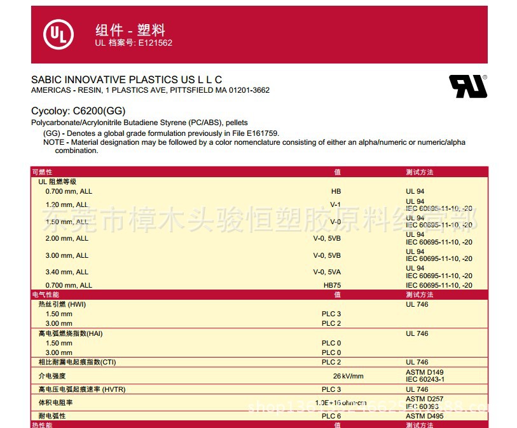Click 'UL 746' in the CTI row
Screen dimensions: 517x428
pos(417,362)
